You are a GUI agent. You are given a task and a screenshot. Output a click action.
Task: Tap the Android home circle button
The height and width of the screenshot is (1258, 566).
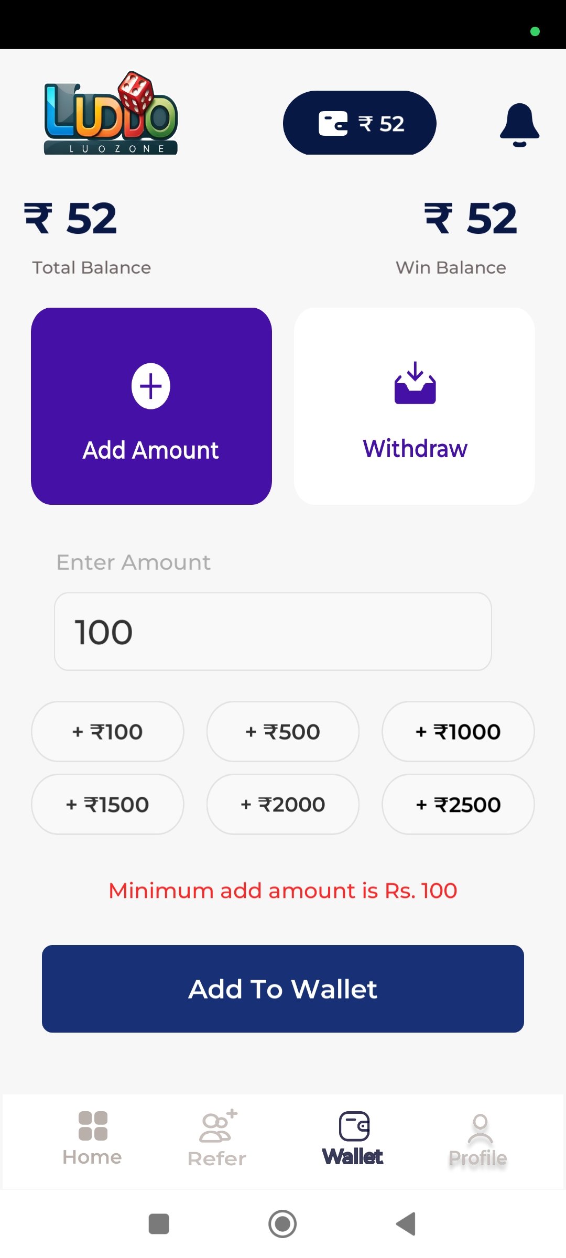tap(282, 1224)
